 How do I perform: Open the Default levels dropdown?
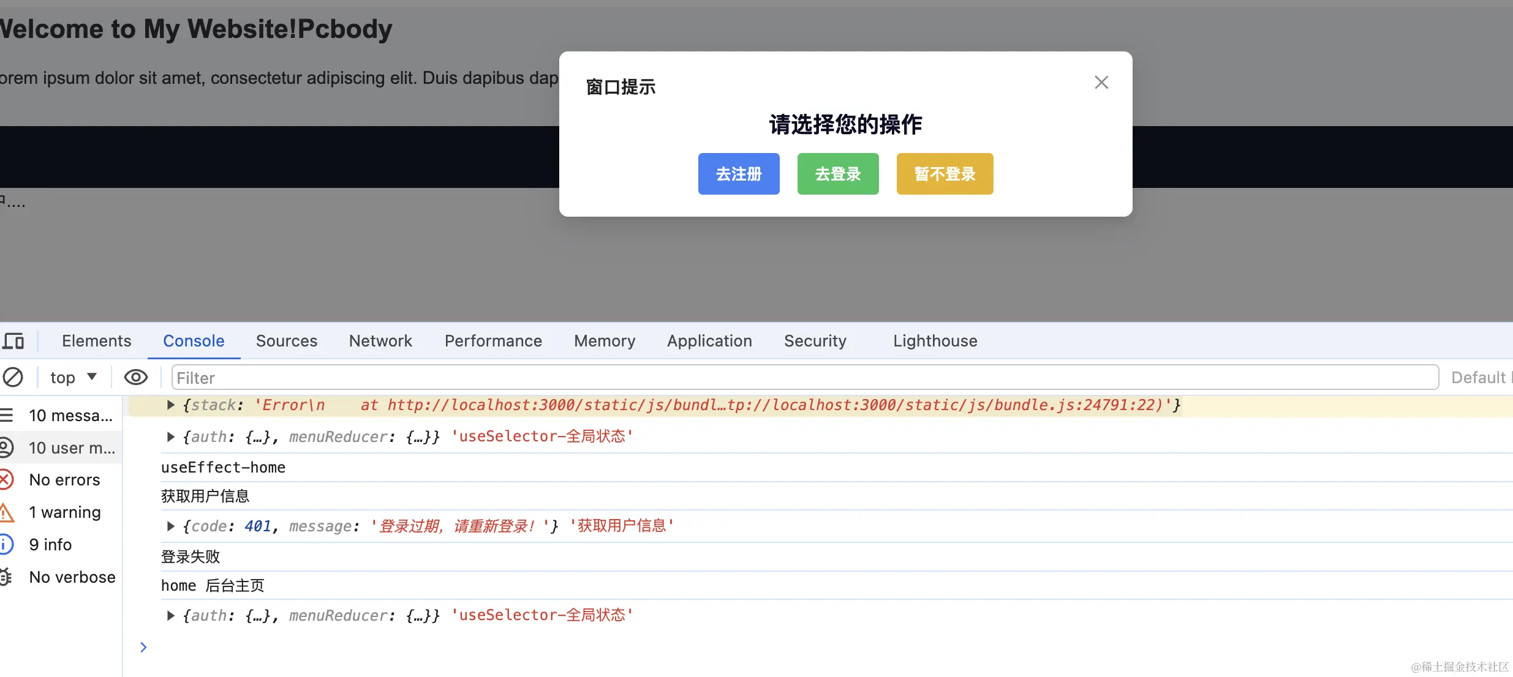(x=1480, y=378)
